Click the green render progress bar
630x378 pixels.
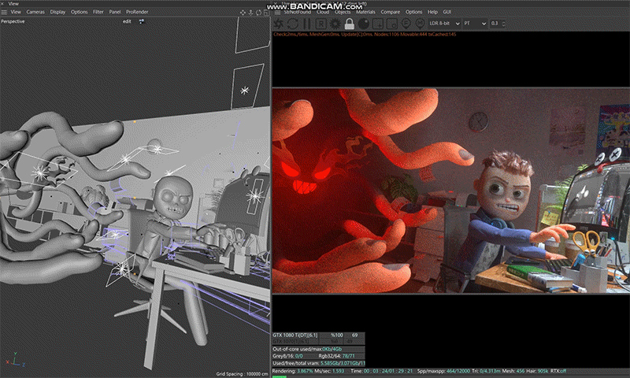click(x=280, y=376)
